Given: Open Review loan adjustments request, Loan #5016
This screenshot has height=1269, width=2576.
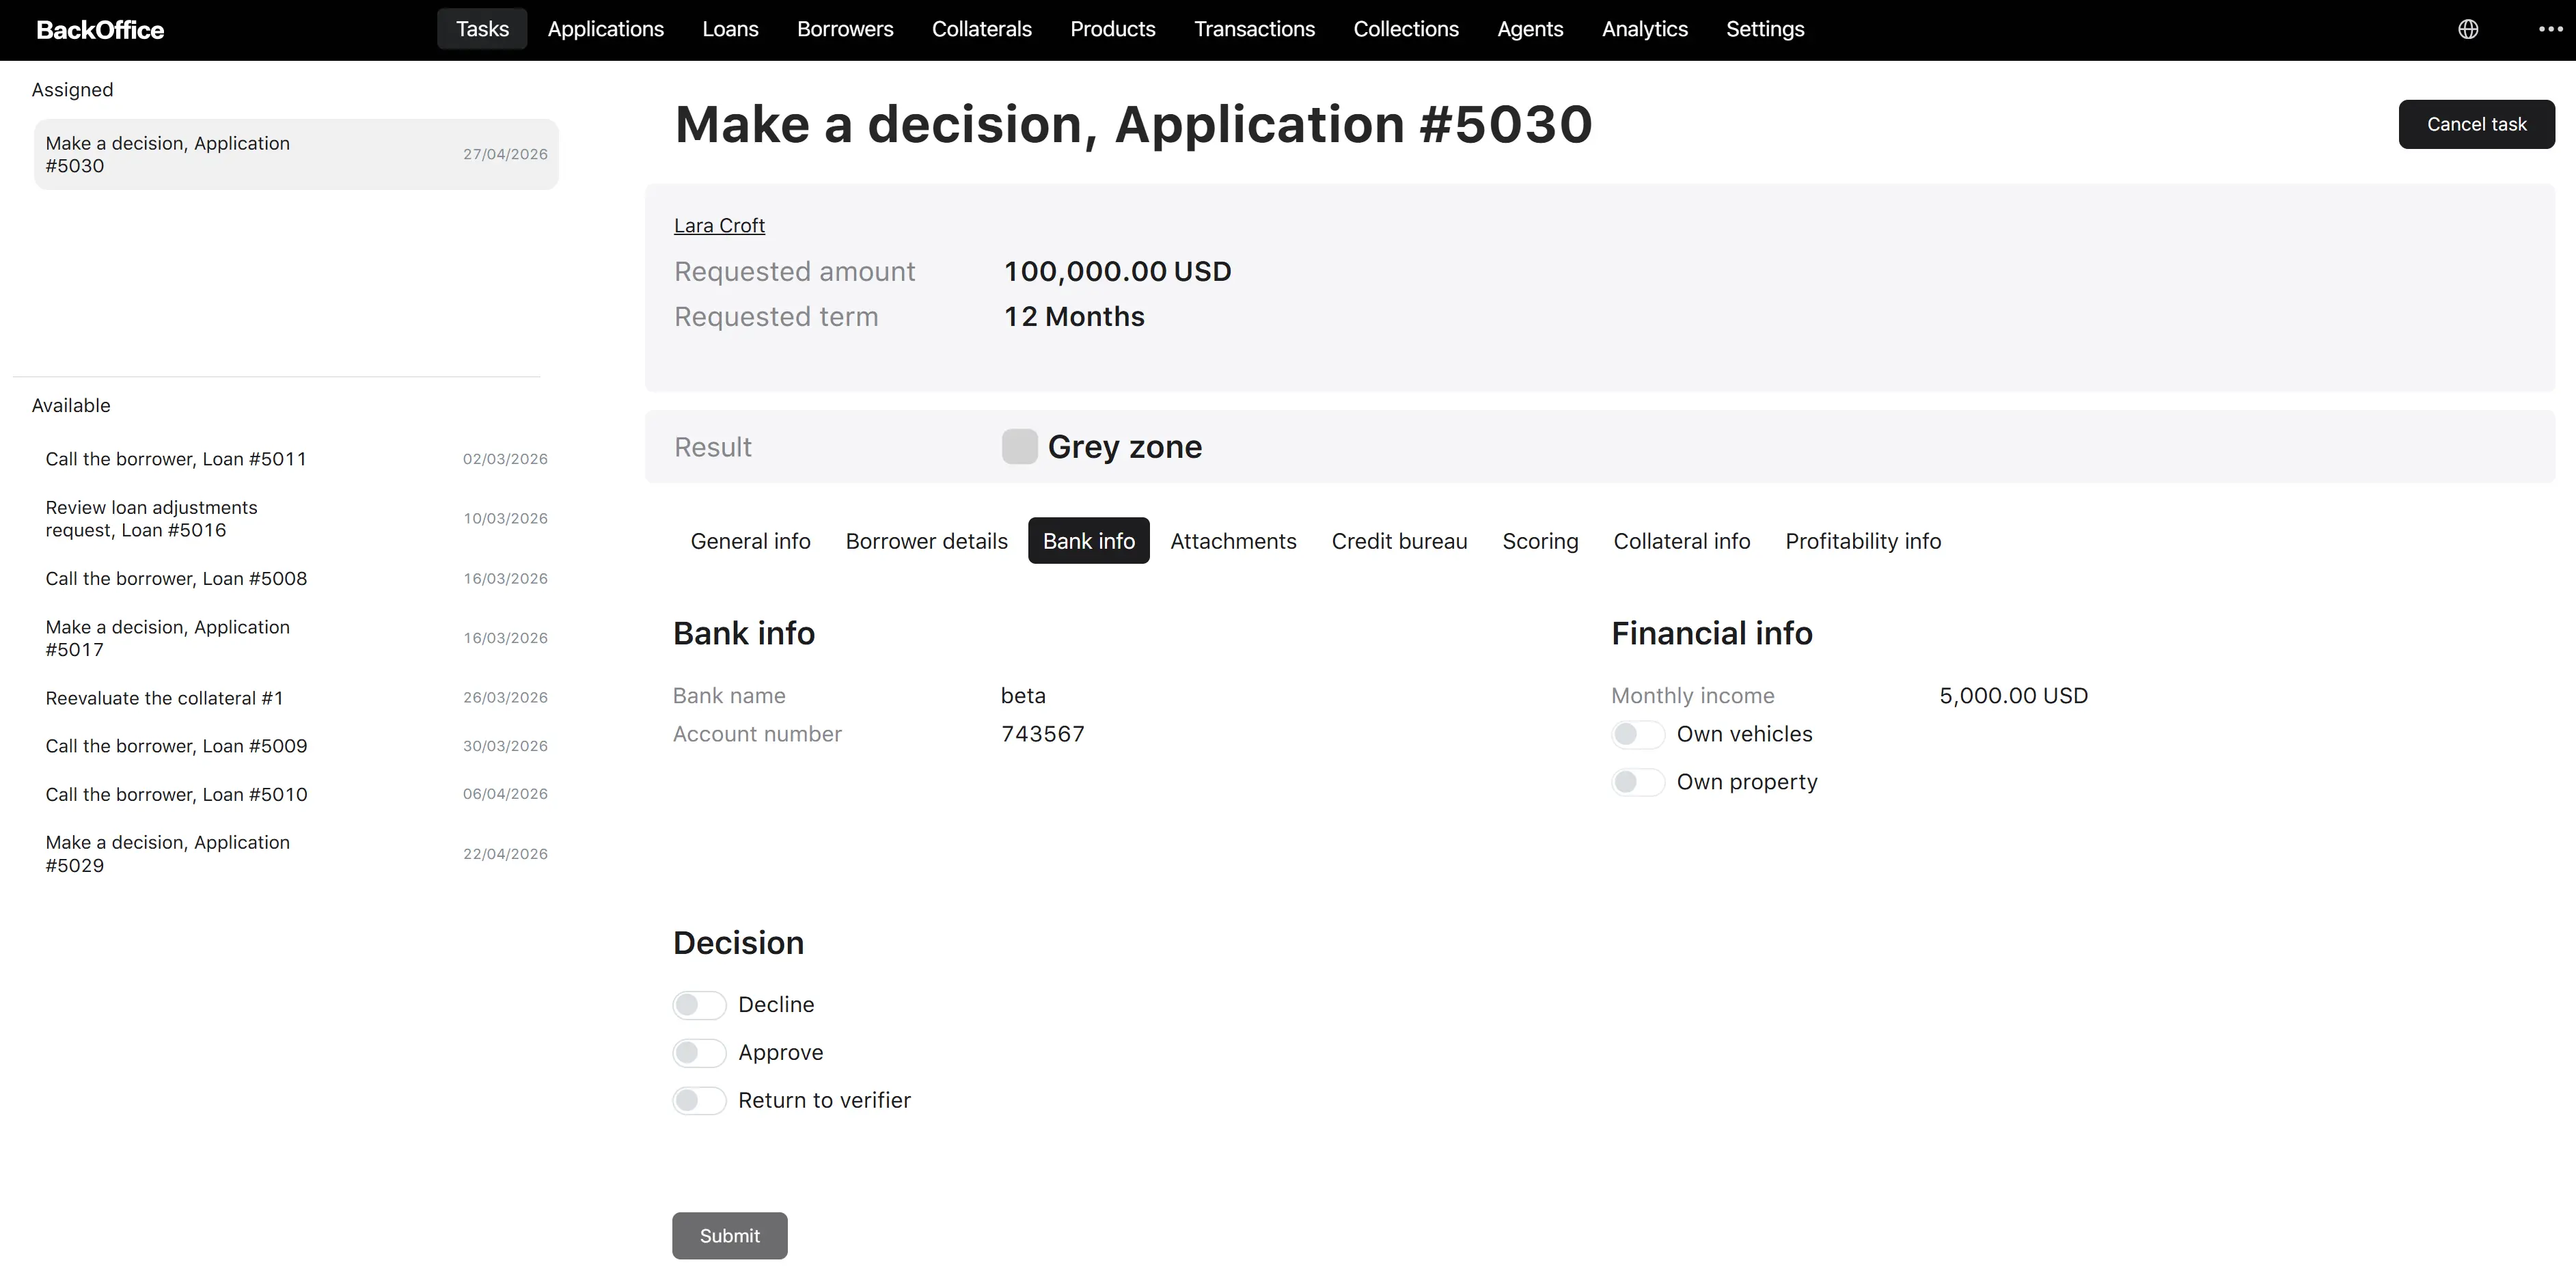Looking at the screenshot, I should click(296, 519).
